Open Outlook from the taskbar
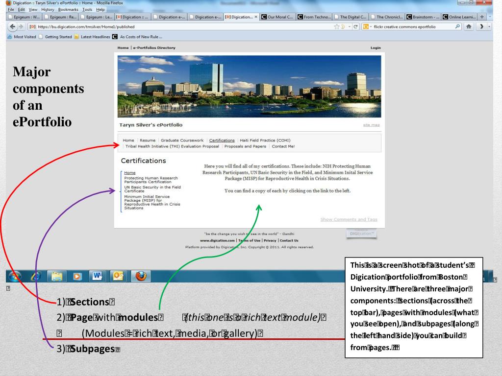The image size is (502, 376). (x=117, y=276)
